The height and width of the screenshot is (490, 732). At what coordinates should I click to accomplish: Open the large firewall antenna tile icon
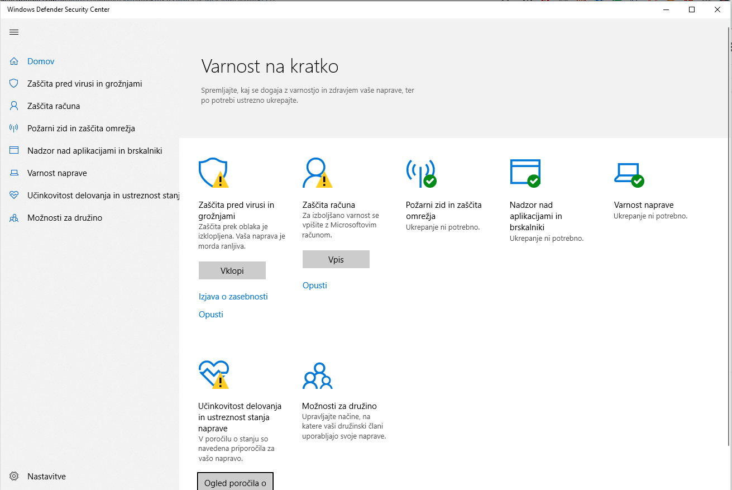coord(421,173)
